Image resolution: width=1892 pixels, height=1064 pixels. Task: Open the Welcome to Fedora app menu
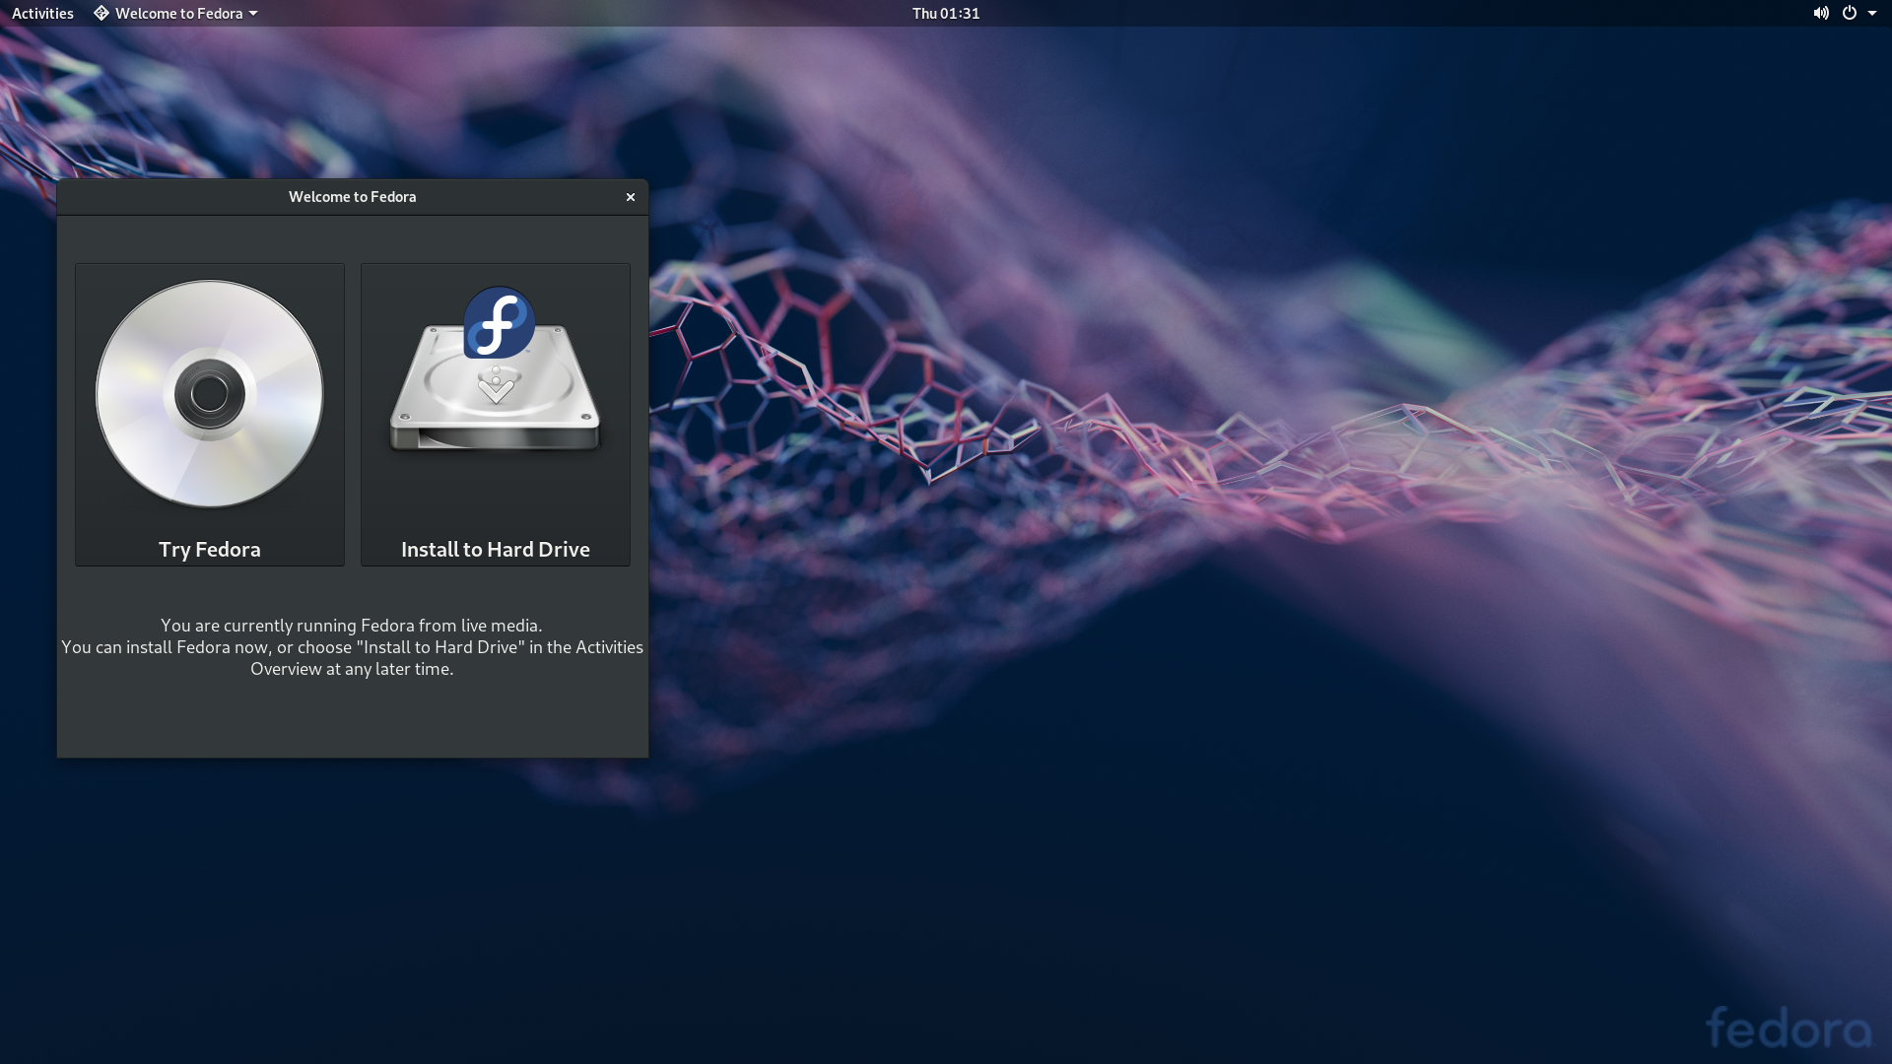click(x=175, y=13)
